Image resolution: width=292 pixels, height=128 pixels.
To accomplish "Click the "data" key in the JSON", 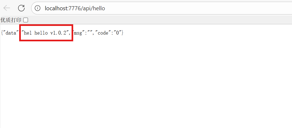I will tap(11, 33).
